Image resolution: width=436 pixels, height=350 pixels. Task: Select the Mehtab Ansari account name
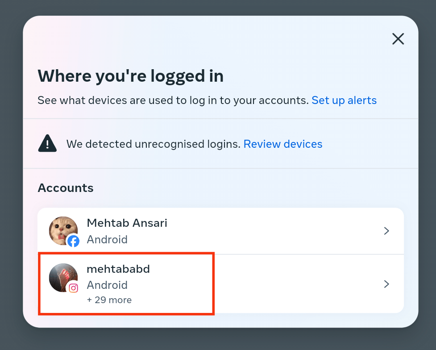pos(127,223)
